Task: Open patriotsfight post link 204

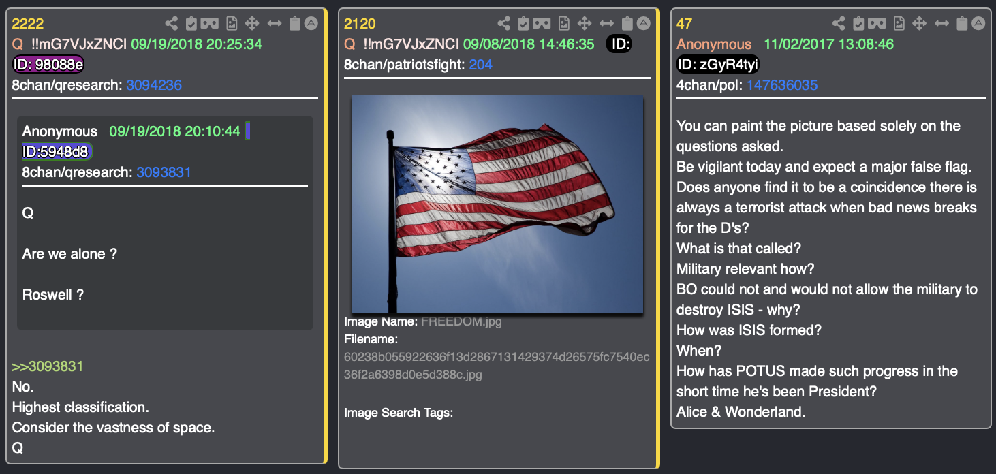Action: tap(481, 65)
